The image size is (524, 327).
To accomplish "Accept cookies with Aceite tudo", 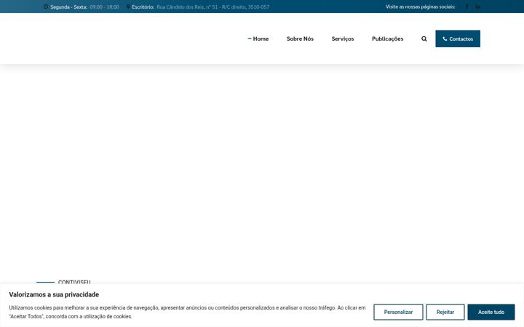I will click(x=491, y=312).
